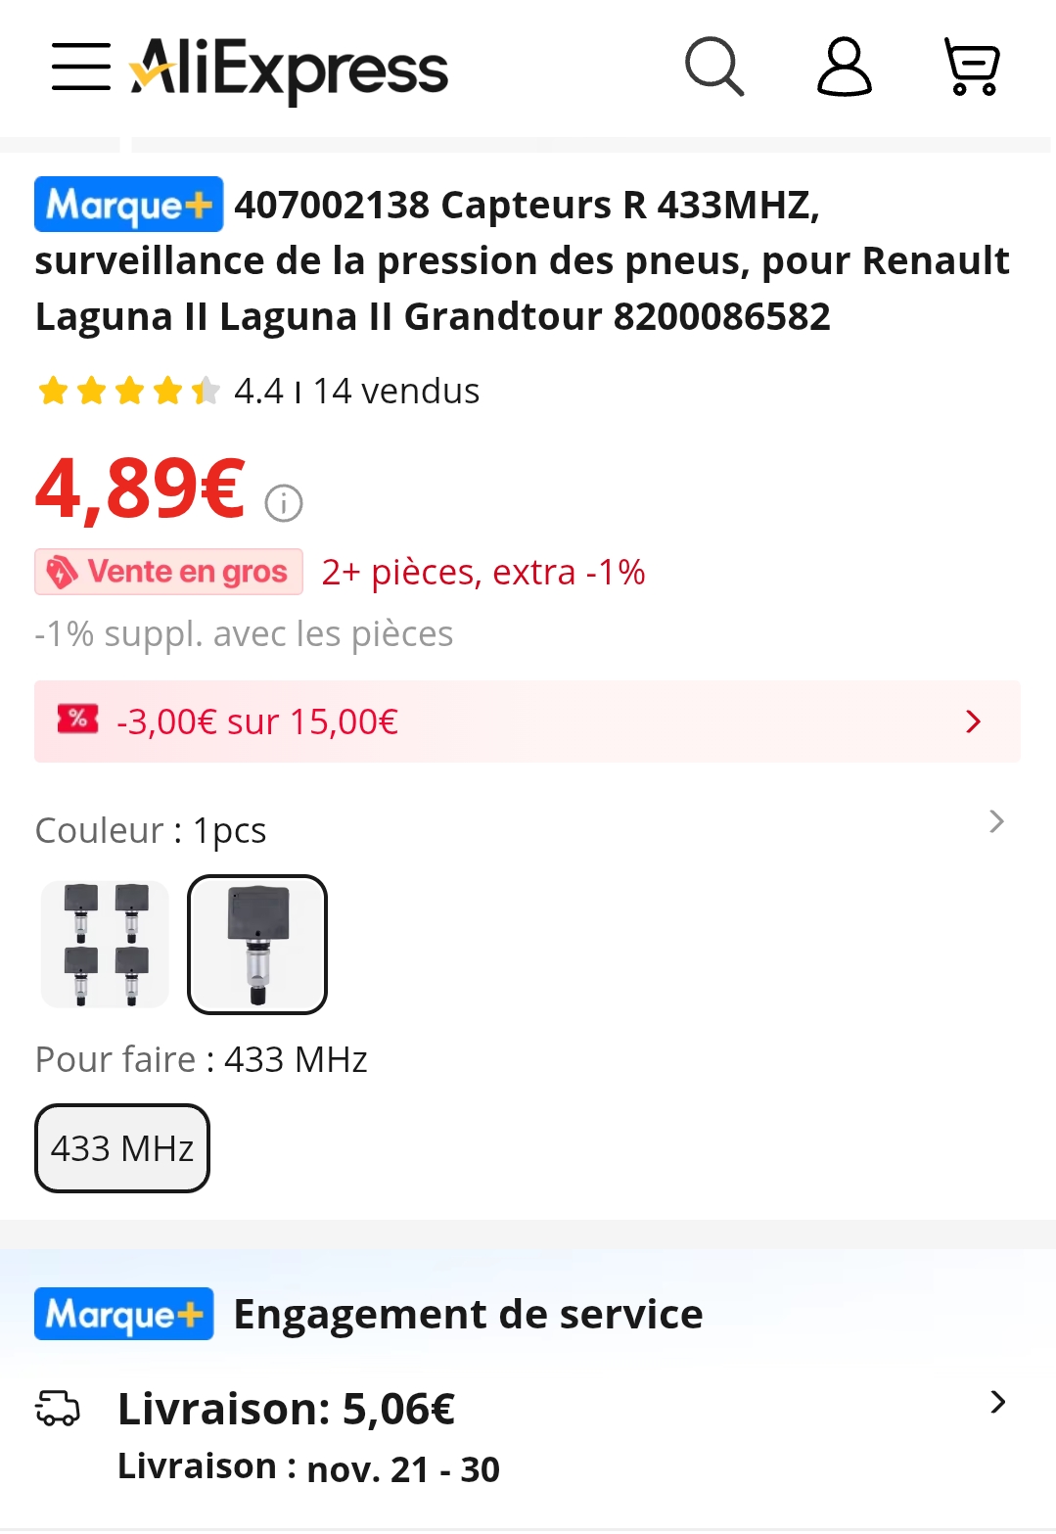Open the search magnifier icon
The image size is (1056, 1534).
click(714, 67)
